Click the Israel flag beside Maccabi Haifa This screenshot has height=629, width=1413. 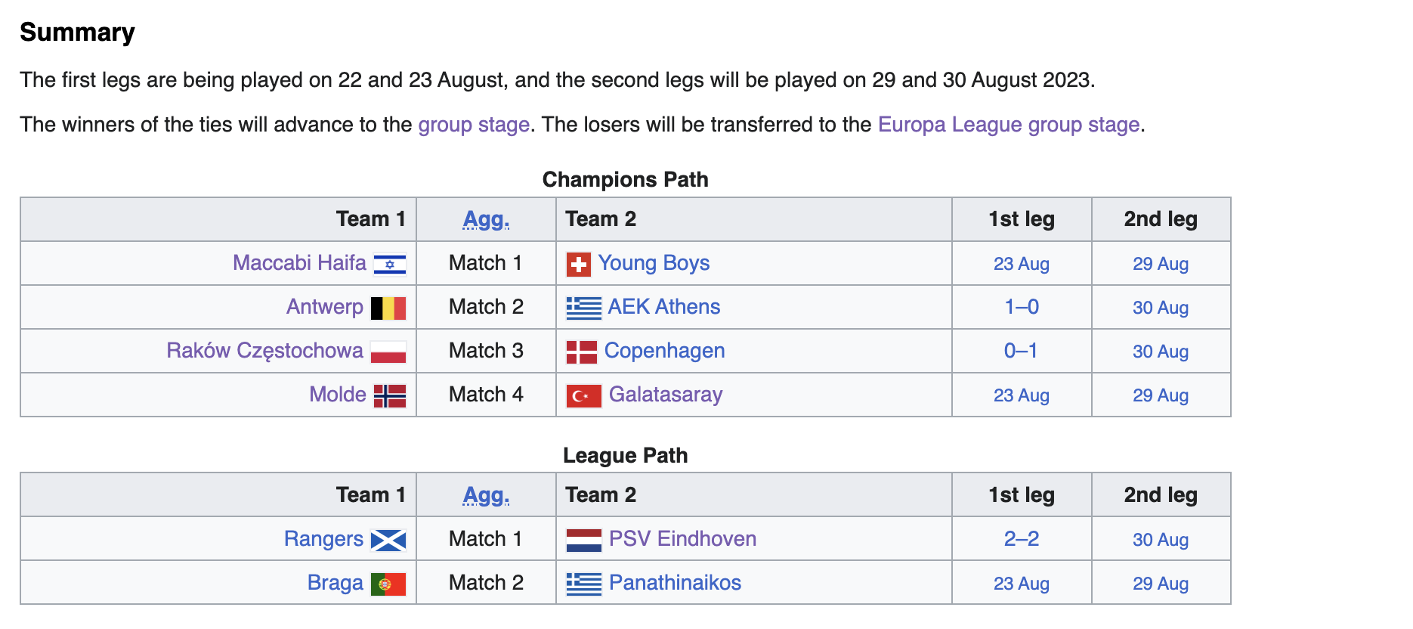pyautogui.click(x=390, y=264)
